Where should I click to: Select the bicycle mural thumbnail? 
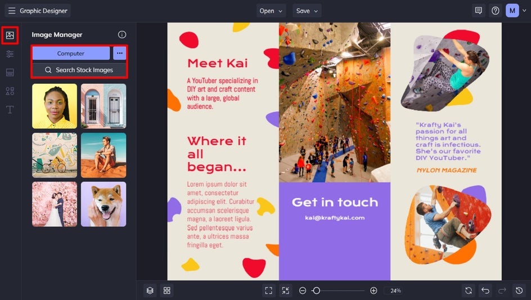click(x=55, y=155)
